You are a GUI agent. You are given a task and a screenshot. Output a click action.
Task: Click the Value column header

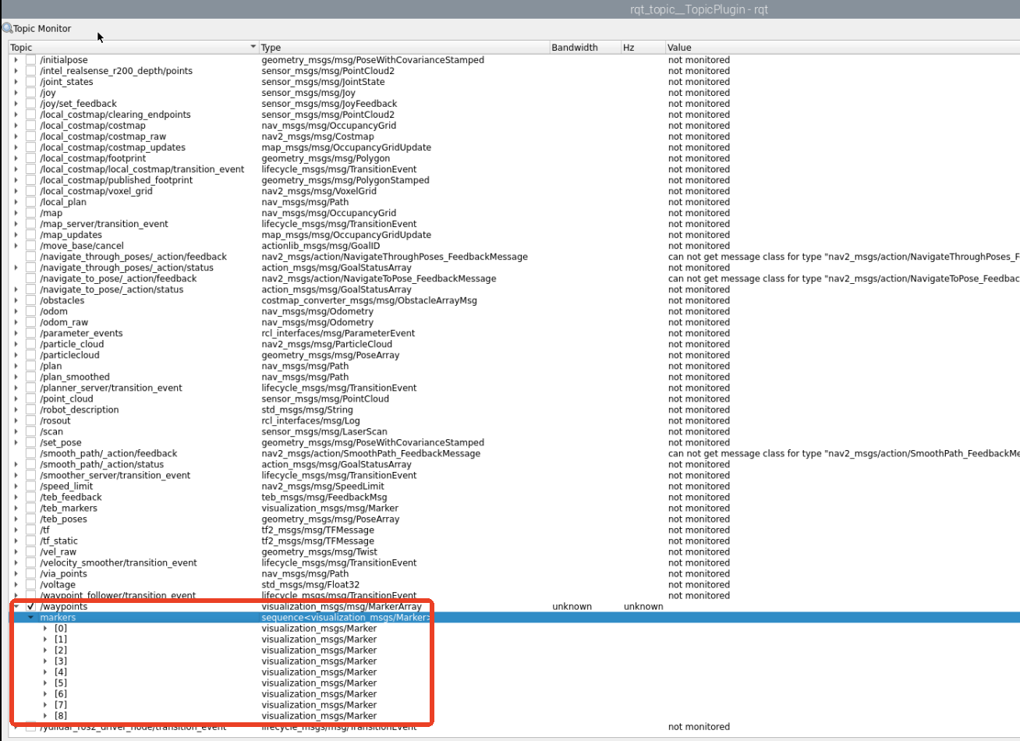pos(841,48)
